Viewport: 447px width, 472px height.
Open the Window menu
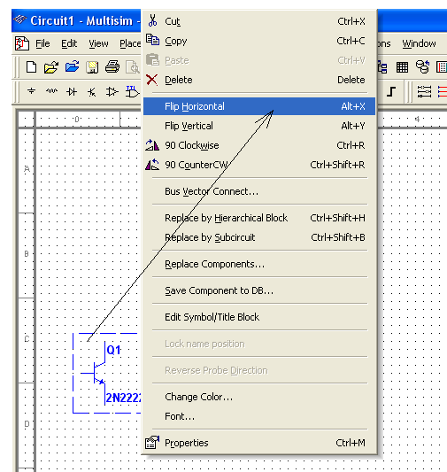[419, 43]
